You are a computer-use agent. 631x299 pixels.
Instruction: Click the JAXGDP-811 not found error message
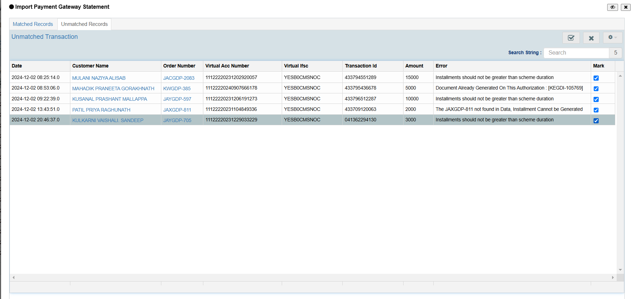coord(509,109)
